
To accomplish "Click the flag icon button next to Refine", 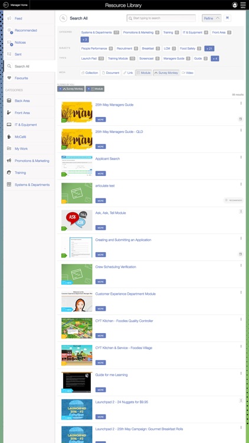I will click(x=228, y=18).
